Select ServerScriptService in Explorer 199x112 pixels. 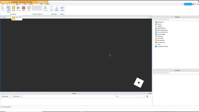[x=163, y=32]
